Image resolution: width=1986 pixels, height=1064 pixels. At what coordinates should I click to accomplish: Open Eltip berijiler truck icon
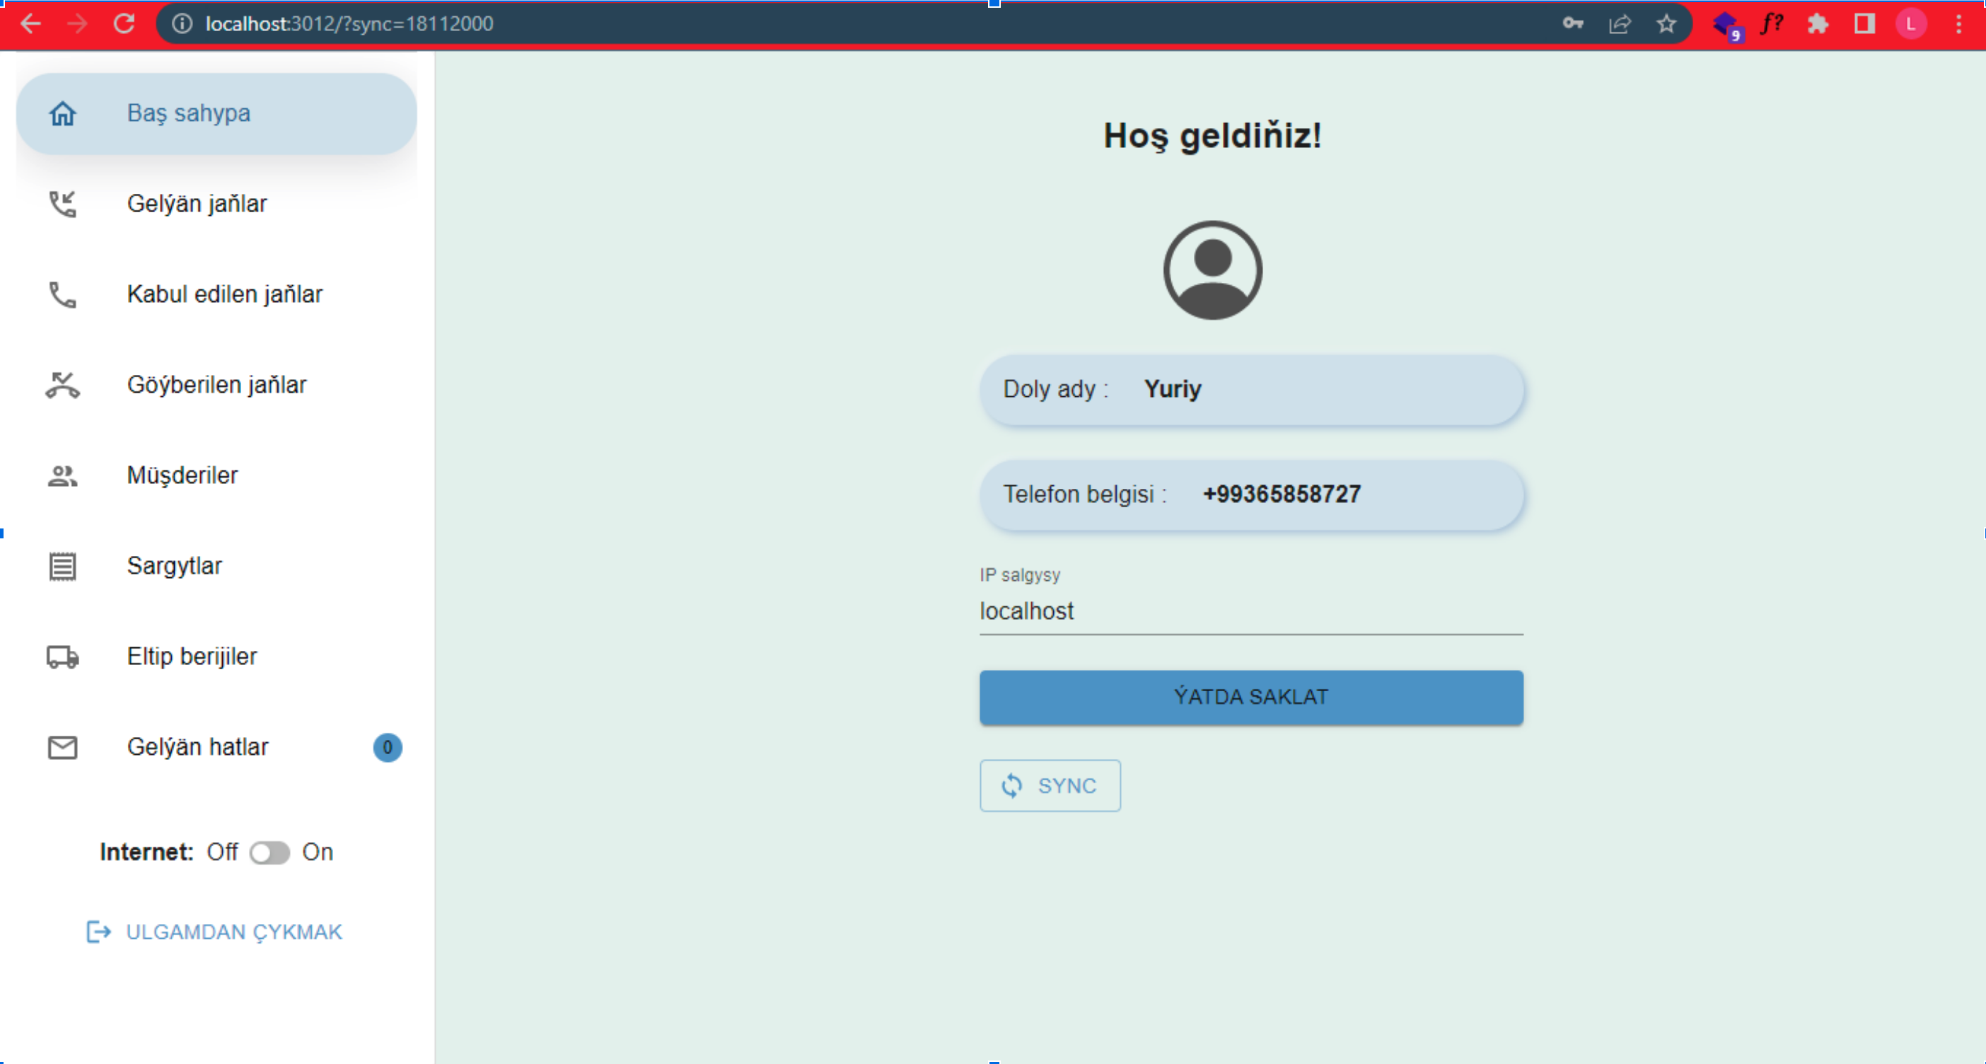62,657
